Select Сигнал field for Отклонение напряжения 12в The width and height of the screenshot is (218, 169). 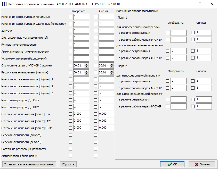(106, 121)
